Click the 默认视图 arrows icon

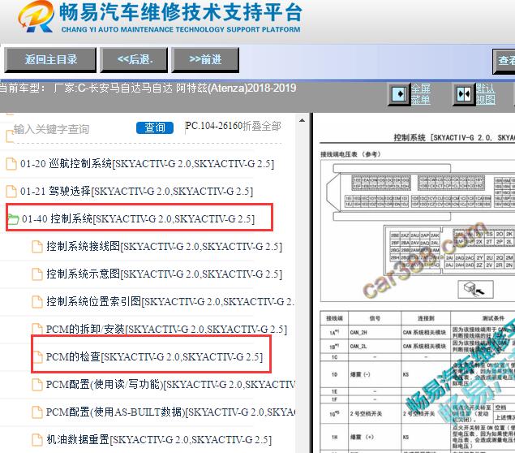click(x=464, y=94)
